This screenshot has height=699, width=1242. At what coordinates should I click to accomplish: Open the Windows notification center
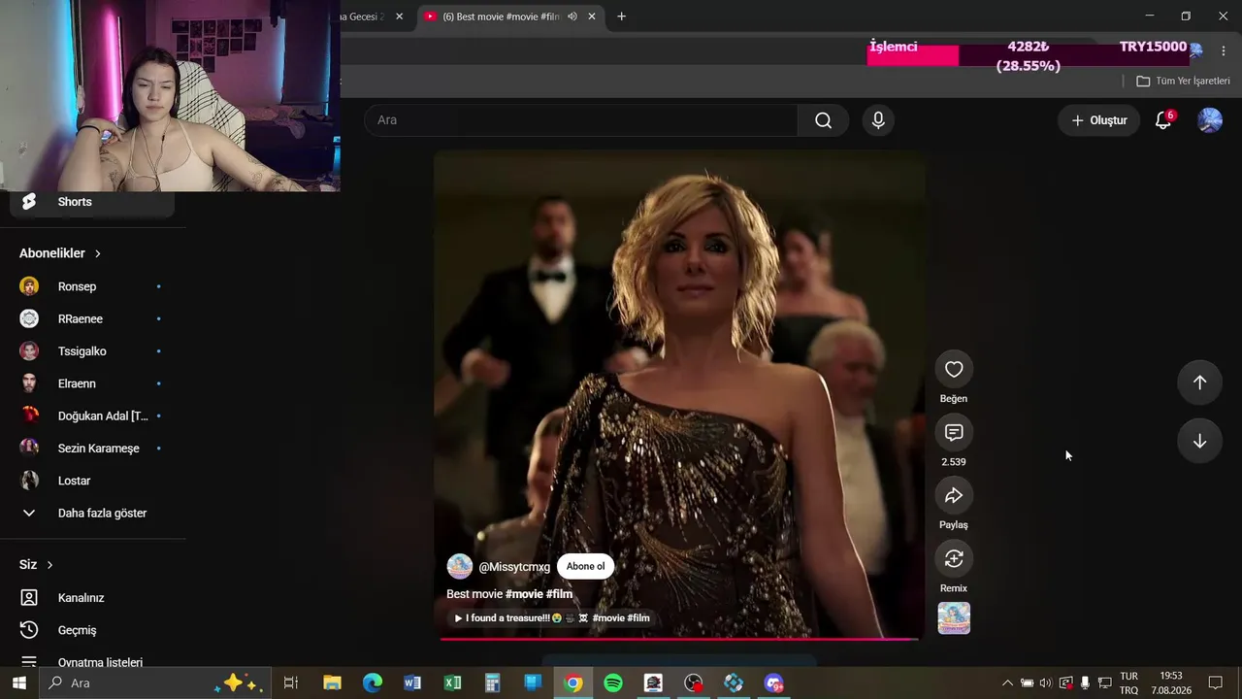click(x=1215, y=683)
